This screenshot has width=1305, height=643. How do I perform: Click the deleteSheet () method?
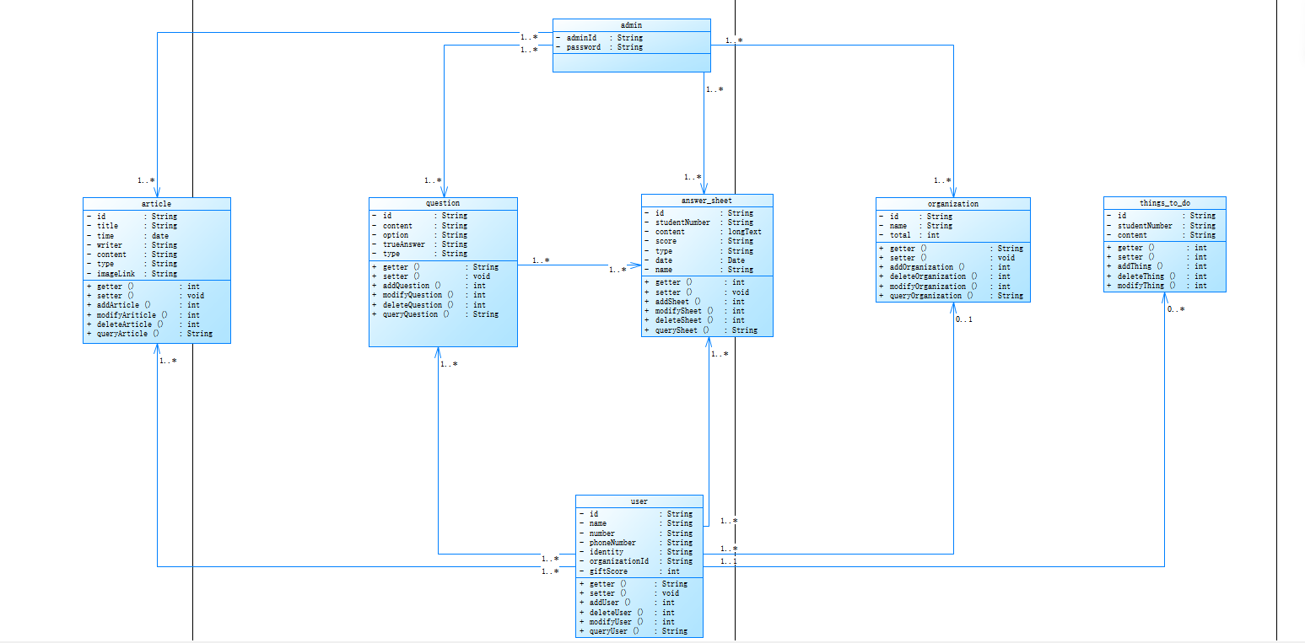[x=695, y=320]
